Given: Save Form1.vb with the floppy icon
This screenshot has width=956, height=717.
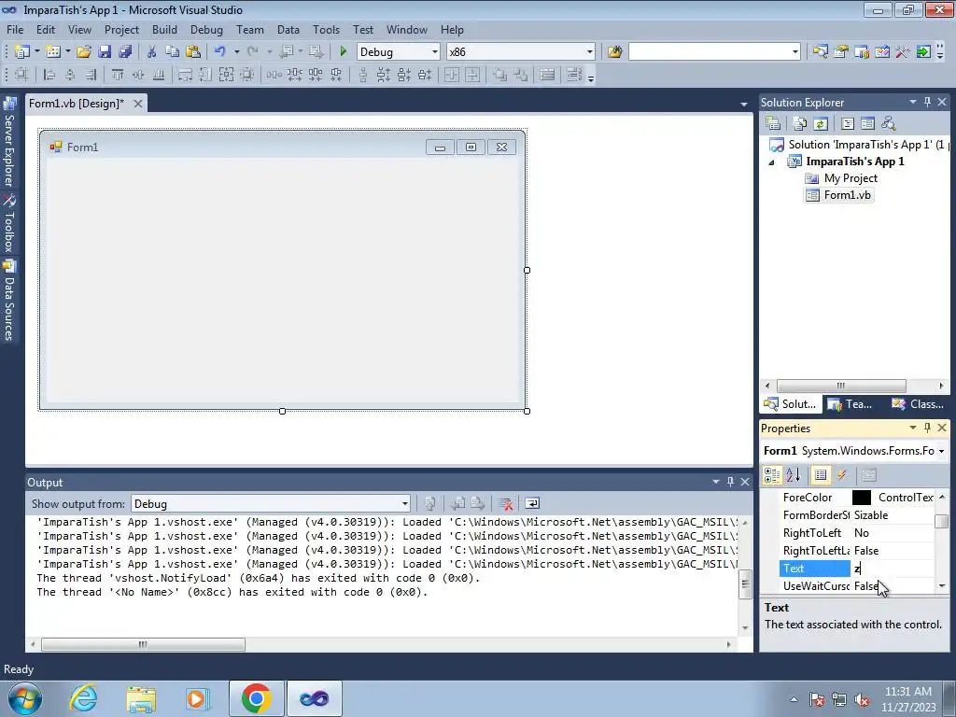Looking at the screenshot, I should click(105, 52).
